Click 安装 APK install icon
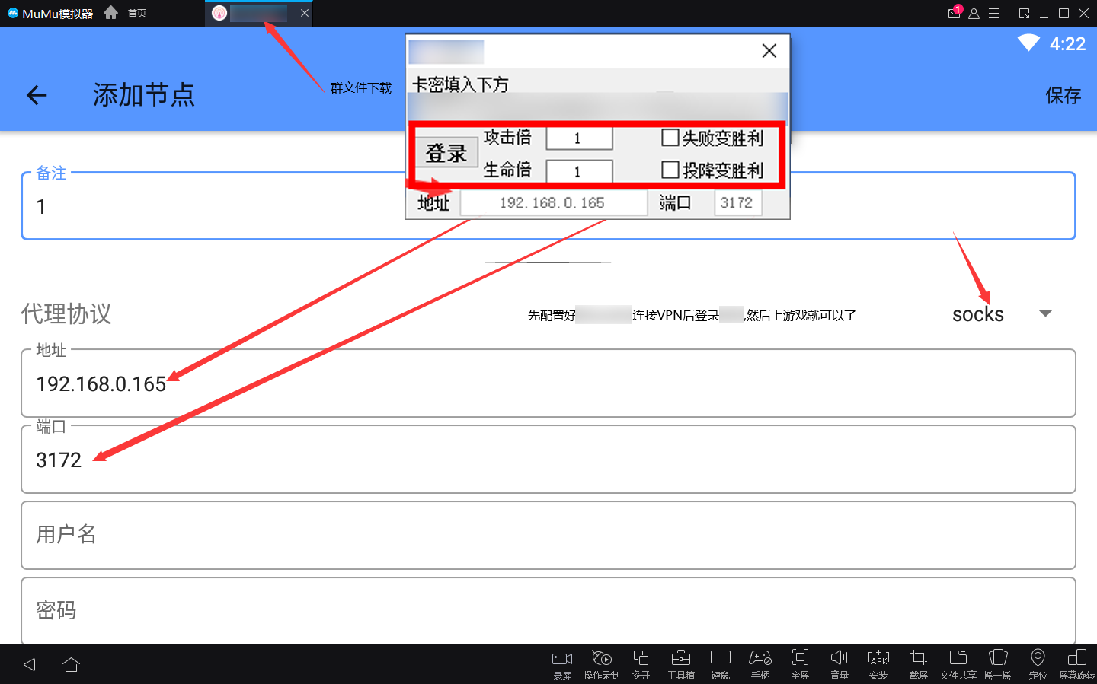This screenshot has width=1097, height=684. (x=878, y=664)
